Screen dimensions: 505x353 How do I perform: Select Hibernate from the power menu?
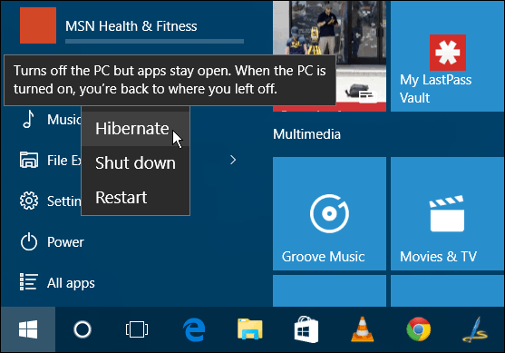click(x=135, y=129)
